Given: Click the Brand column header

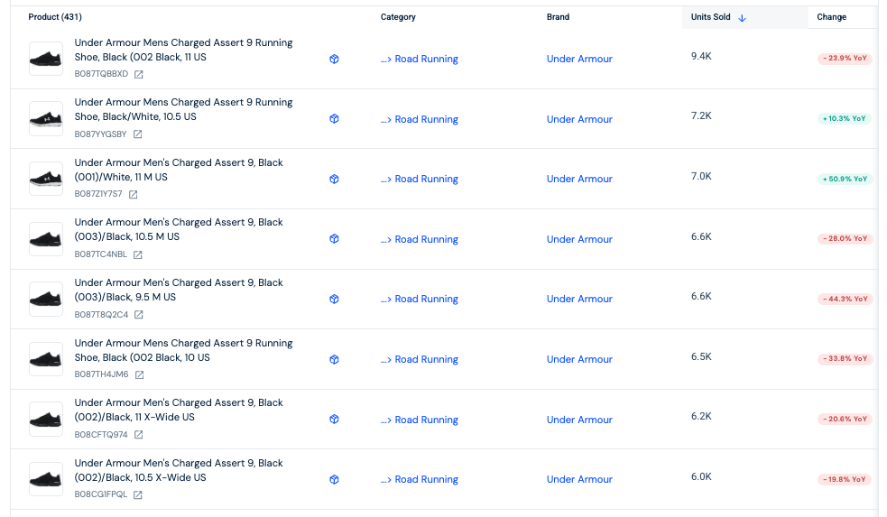Looking at the screenshot, I should [558, 17].
